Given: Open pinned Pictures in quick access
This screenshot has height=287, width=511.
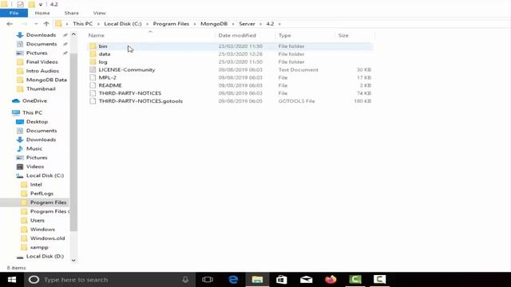Looking at the screenshot, I should point(37,53).
